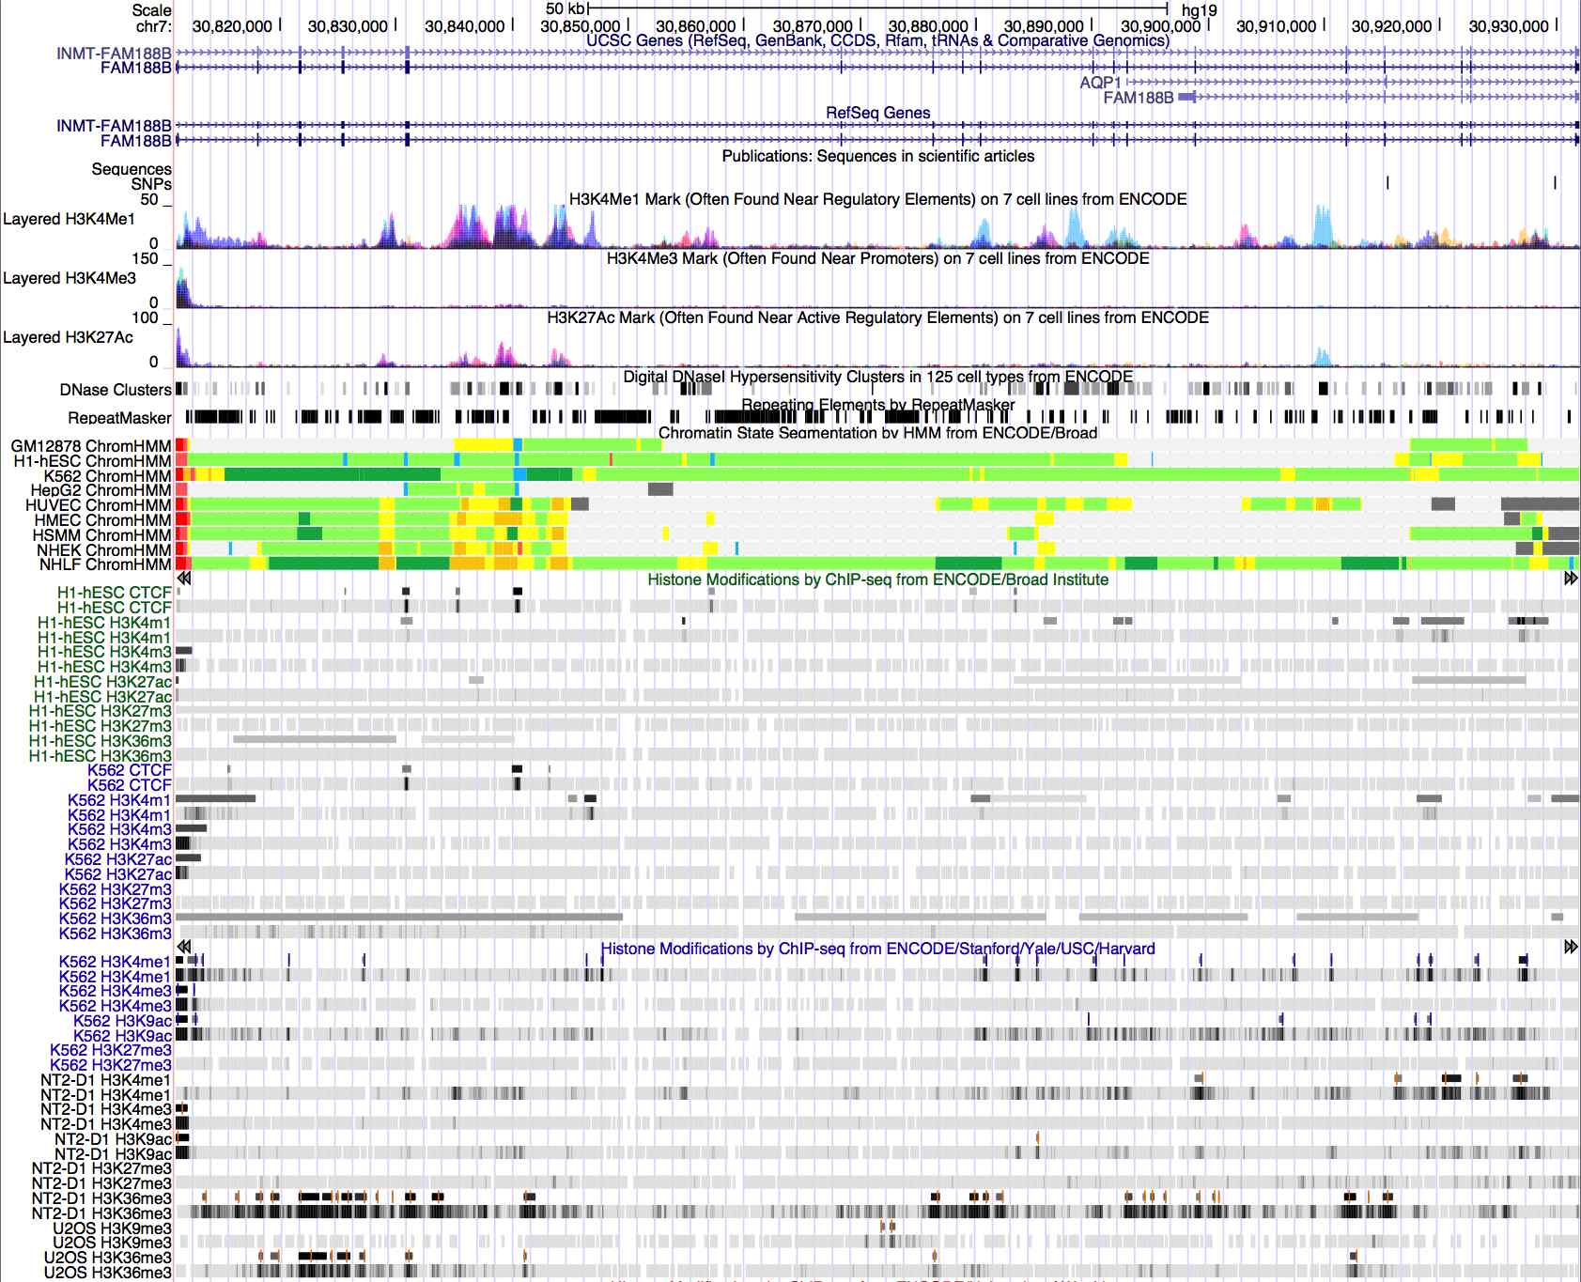Viewport: 1581px width, 1282px height.
Task: Open the H3K4Me1 Mark track title
Action: (x=877, y=199)
